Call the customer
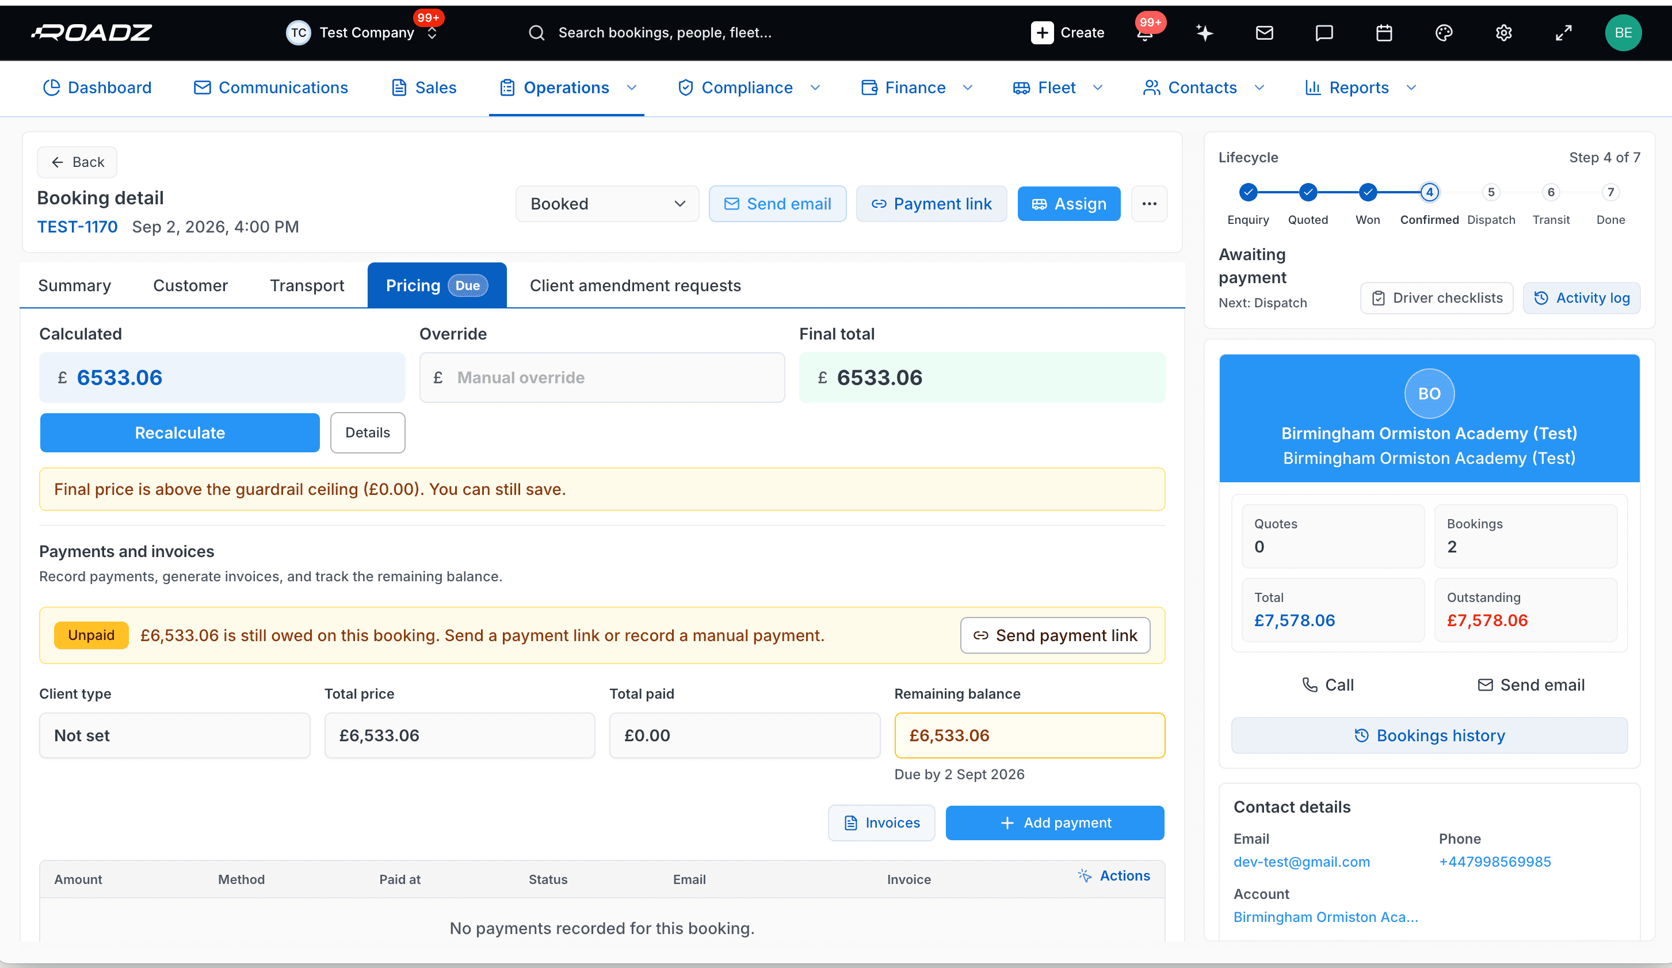Viewport: 1672px width, 968px height. point(1328,685)
